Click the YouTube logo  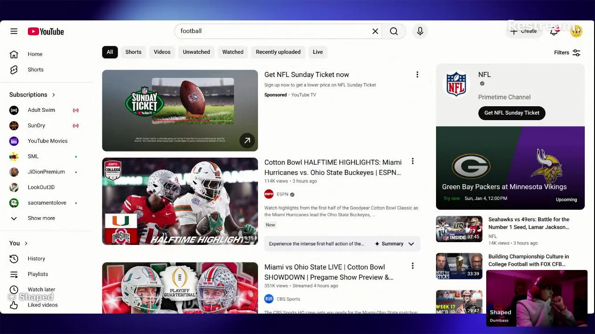click(46, 32)
